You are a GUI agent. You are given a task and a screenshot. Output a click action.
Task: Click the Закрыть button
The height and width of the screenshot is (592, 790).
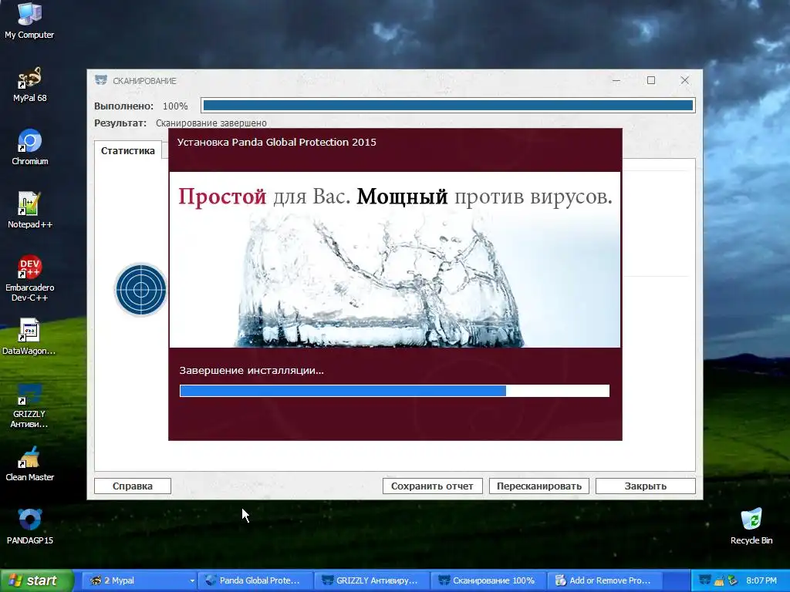tap(646, 486)
